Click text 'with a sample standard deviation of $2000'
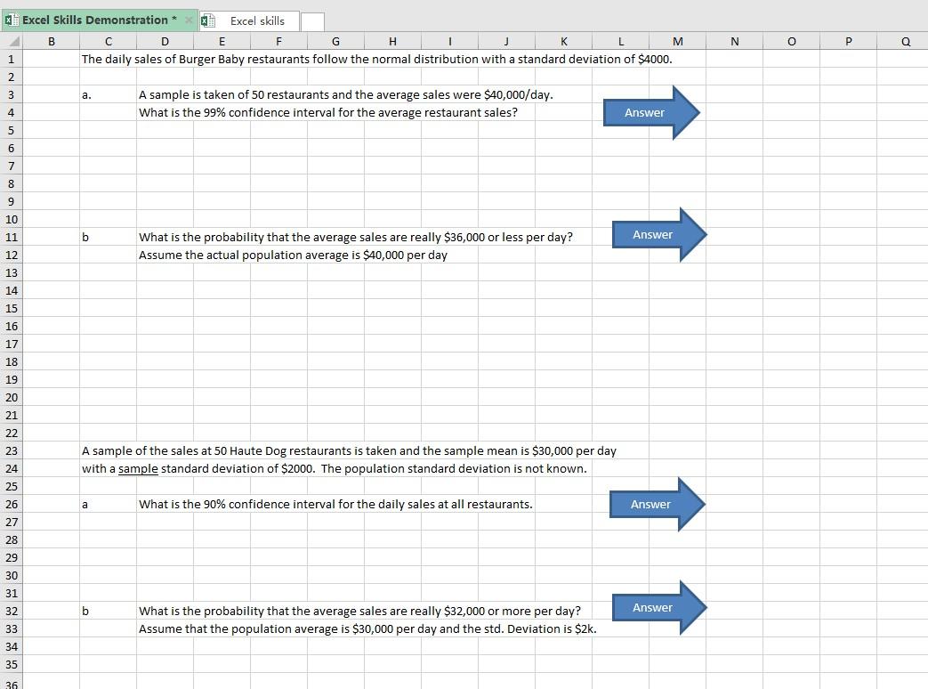This screenshot has width=928, height=689. pos(198,469)
